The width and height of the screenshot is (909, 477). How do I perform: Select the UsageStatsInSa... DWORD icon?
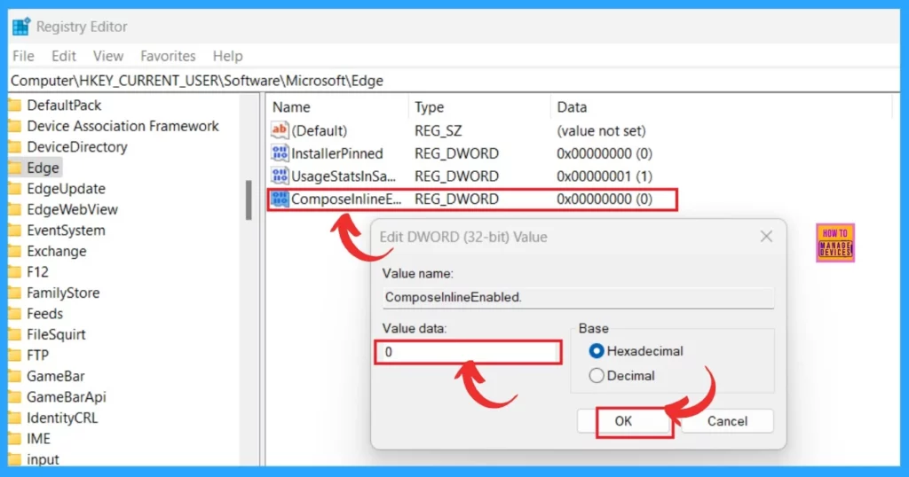[280, 176]
